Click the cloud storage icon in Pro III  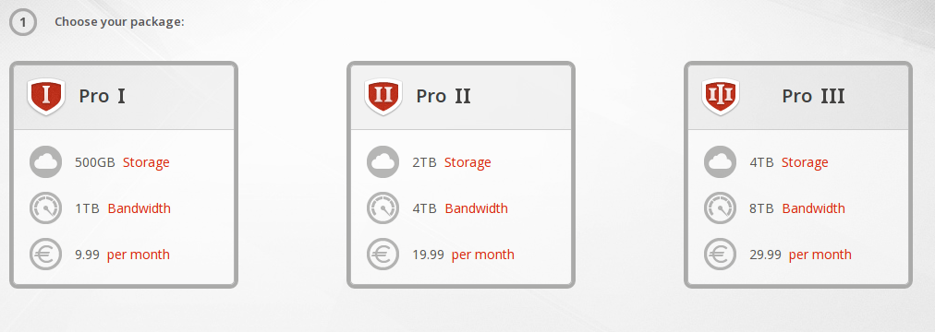[721, 161]
